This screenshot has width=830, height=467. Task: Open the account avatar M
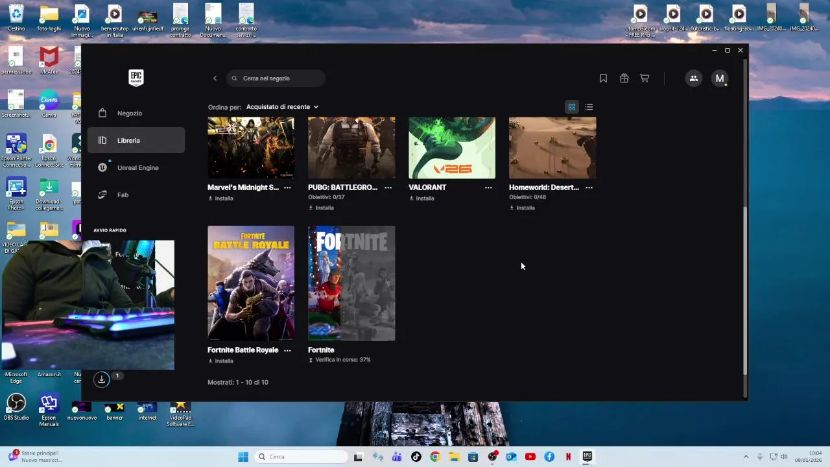click(x=720, y=78)
